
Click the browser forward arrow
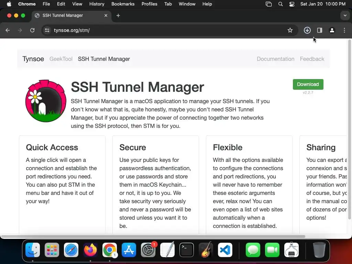[20, 30]
